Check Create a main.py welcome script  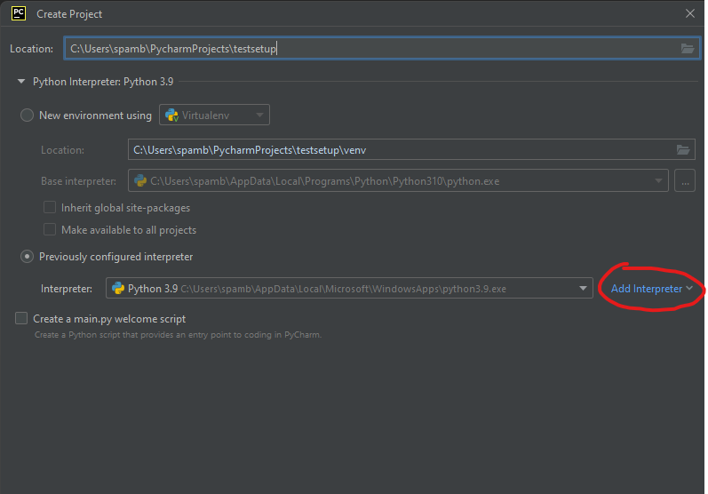tap(21, 318)
